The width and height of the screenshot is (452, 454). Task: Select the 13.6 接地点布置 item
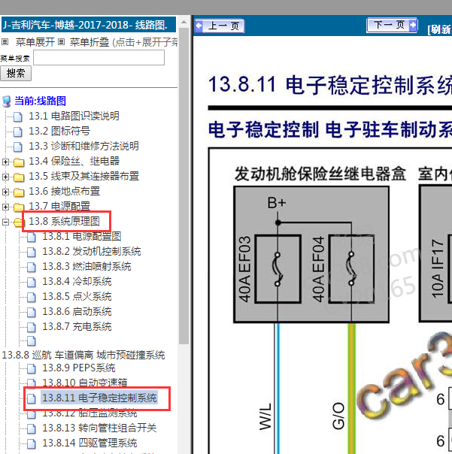(x=65, y=191)
